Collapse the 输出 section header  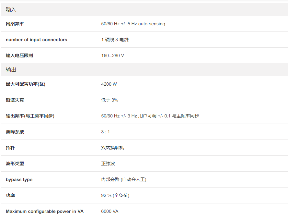pyautogui.click(x=11, y=70)
